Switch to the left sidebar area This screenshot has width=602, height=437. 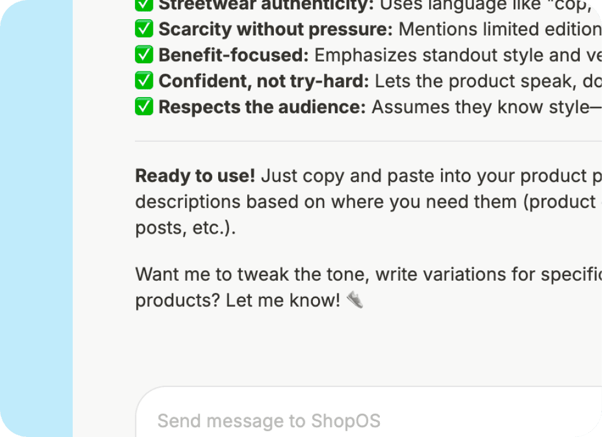[35, 218]
